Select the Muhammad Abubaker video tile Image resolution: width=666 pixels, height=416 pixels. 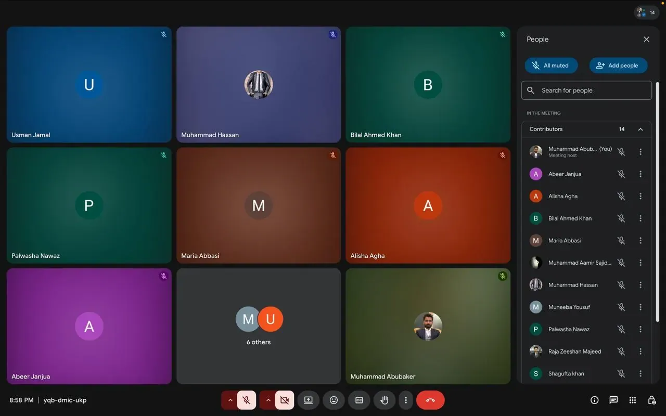point(428,326)
